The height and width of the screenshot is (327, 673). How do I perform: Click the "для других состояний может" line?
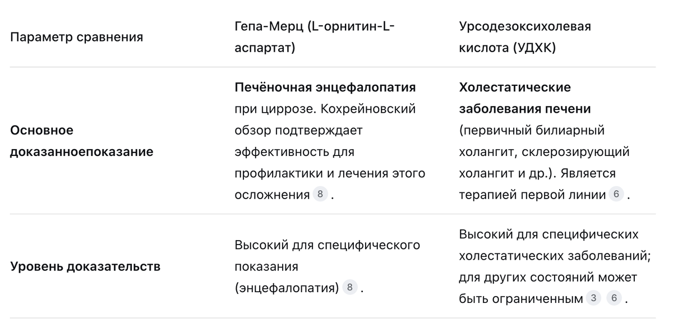[x=548, y=277]
